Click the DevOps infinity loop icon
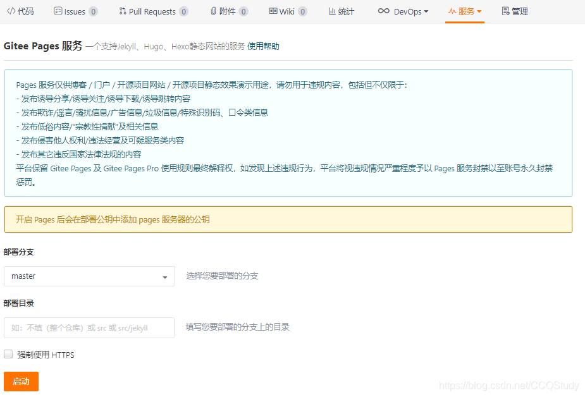The width and height of the screenshot is (585, 397). (383, 11)
